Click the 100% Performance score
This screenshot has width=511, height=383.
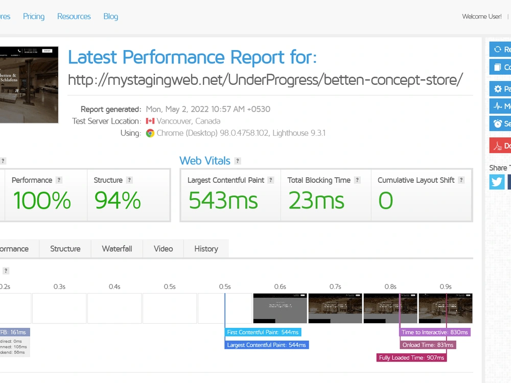click(42, 200)
